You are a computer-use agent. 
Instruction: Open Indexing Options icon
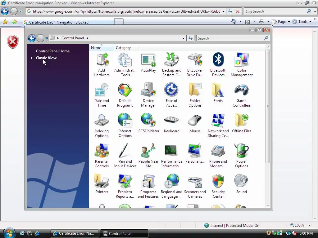point(102,126)
